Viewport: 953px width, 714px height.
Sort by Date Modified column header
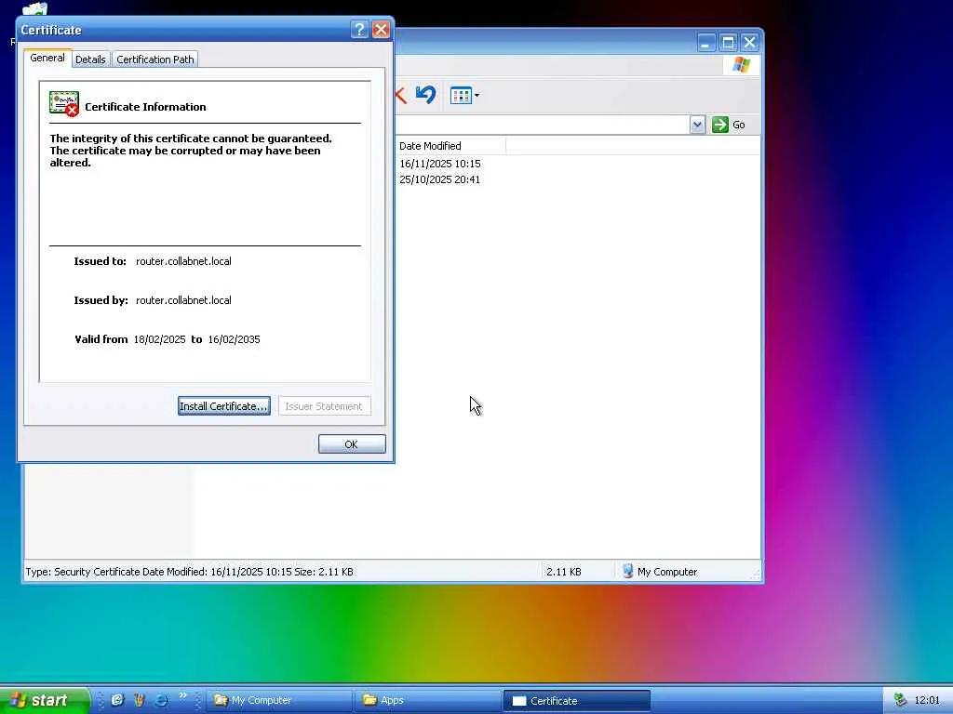[x=451, y=146]
